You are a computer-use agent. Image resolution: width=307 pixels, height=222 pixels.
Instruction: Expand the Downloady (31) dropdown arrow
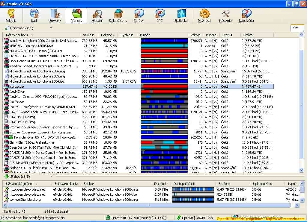click(x=51, y=28)
